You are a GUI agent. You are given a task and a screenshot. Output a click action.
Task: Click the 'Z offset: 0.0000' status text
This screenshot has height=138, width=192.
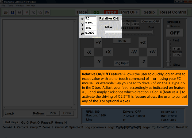point(134,116)
